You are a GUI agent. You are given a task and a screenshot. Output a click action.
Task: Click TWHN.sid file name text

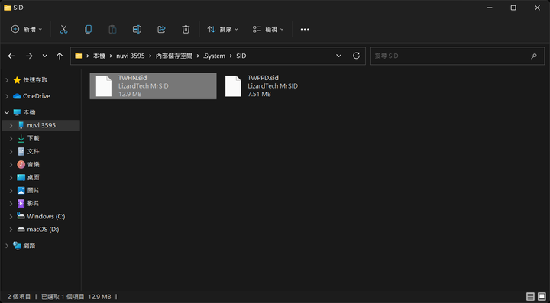click(133, 78)
